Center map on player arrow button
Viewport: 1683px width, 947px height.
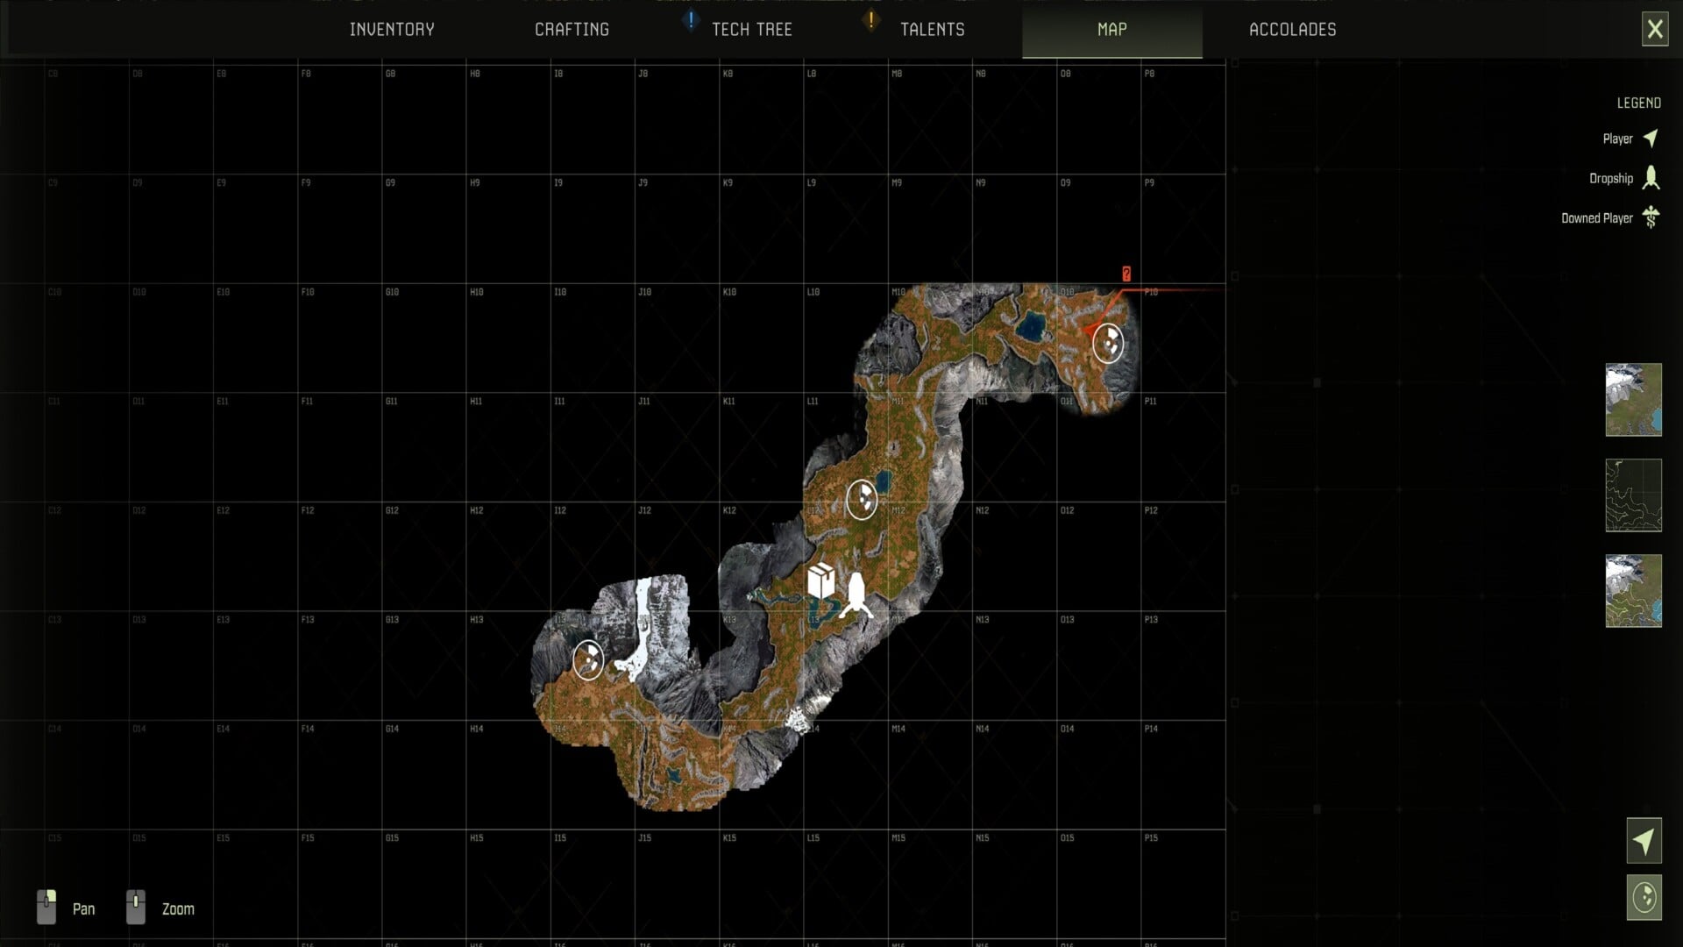1644,842
